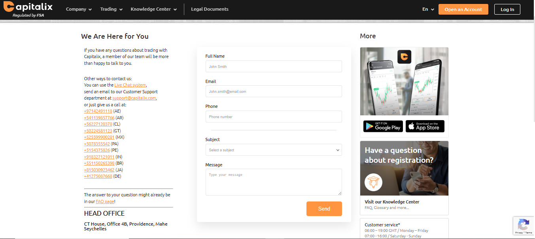Open Google Play store badge
The width and height of the screenshot is (535, 239).
pos(383,126)
